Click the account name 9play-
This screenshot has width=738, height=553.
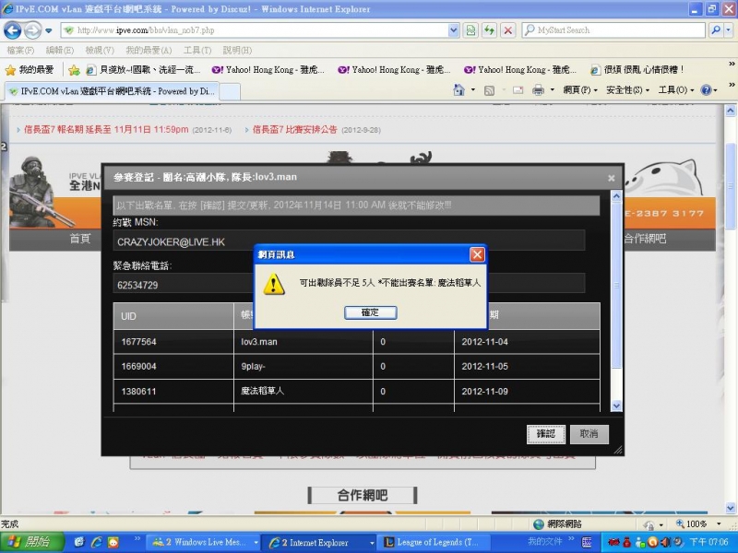tap(253, 366)
